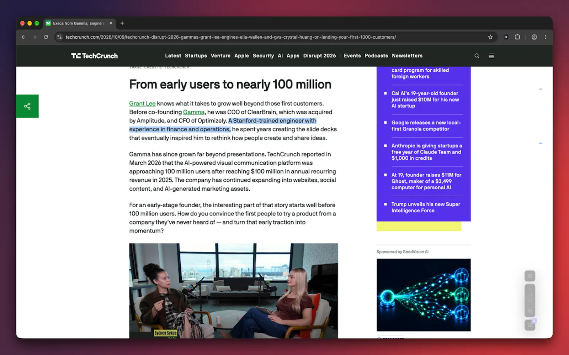
Task: Open the Newsletters nav item
Action: click(x=407, y=56)
